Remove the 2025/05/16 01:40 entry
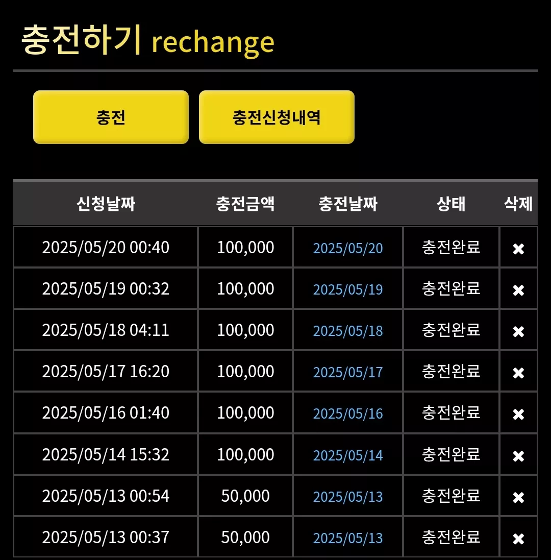This screenshot has width=551, height=560. pos(518,415)
